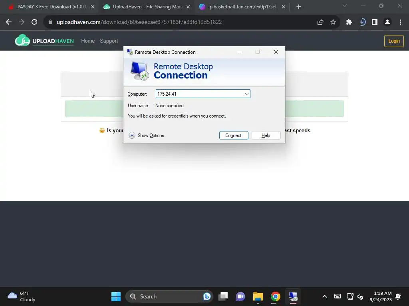Open Chrome tab search chevron

coord(345,6)
